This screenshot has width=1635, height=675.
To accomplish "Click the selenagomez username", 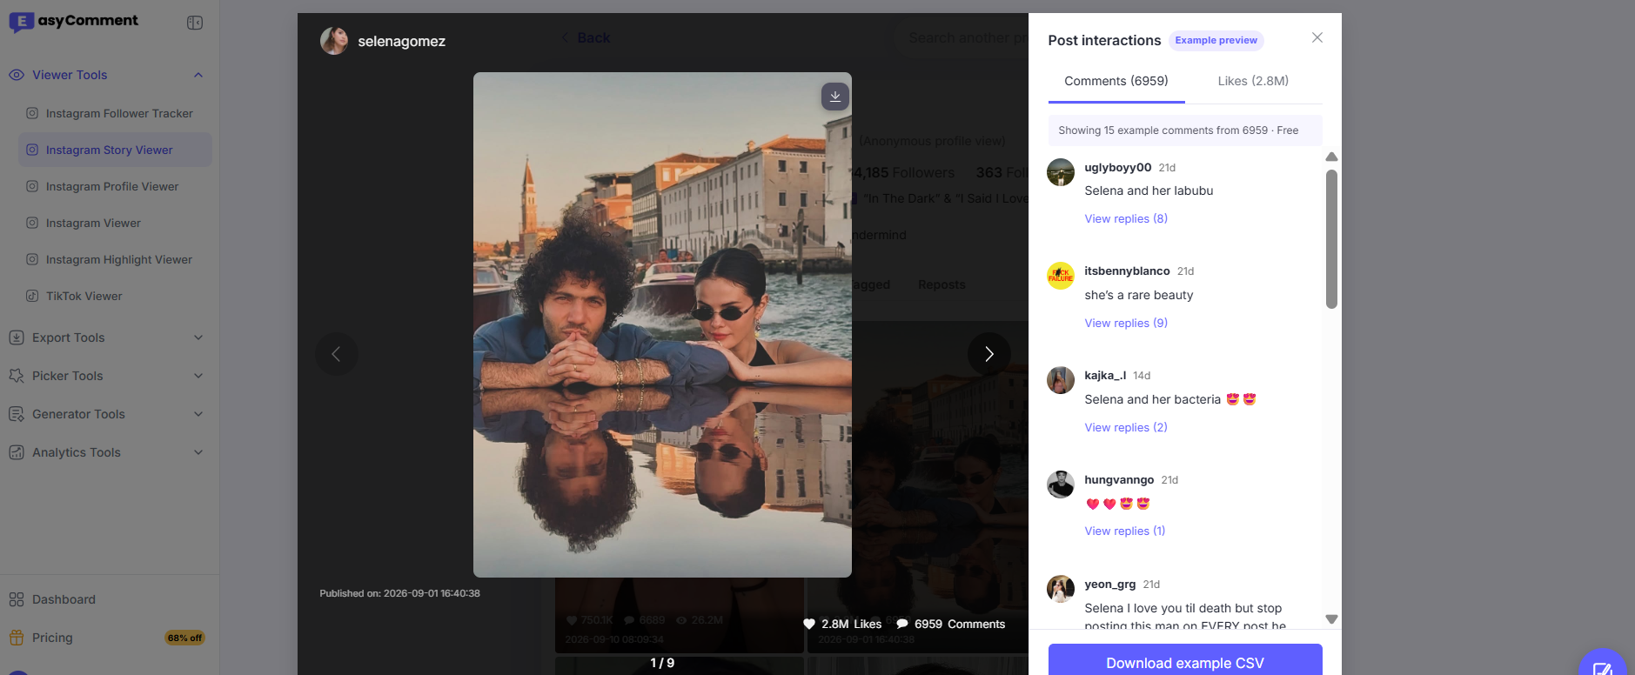I will [x=402, y=41].
